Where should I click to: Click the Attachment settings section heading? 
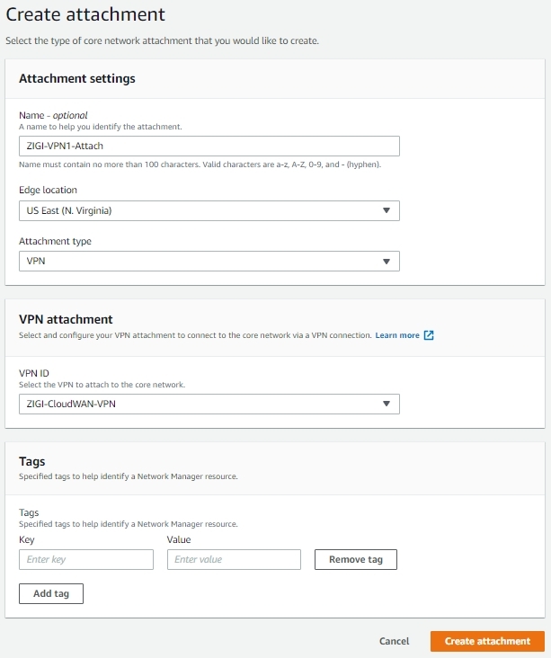pos(77,78)
